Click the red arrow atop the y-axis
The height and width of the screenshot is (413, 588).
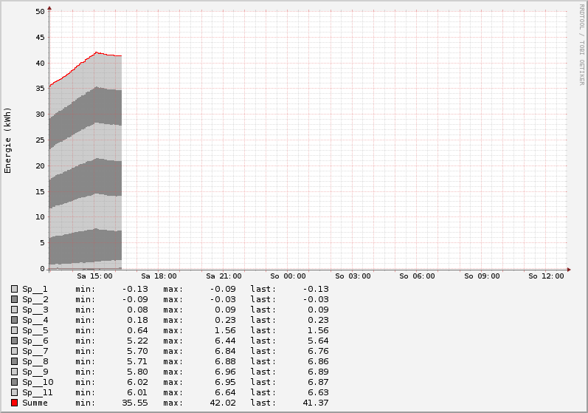[x=49, y=9]
